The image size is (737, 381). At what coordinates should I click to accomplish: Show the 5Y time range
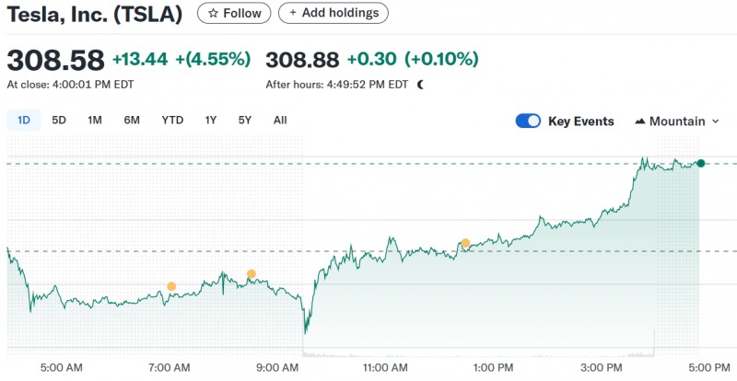245,120
